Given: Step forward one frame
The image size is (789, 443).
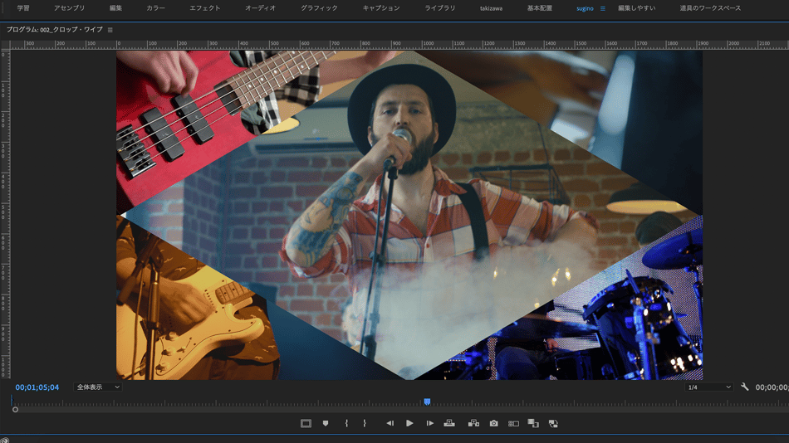Looking at the screenshot, I should tap(430, 423).
